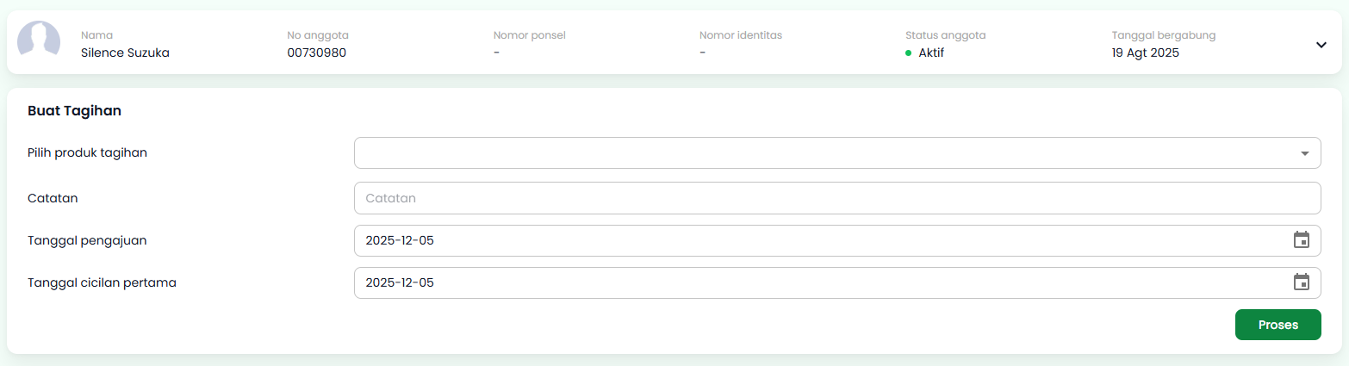Screen dimensions: 1349x366
Task: Click the Tanggal pengajuan date field
Action: coord(818,240)
